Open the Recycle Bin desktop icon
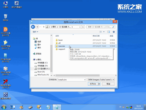The width and height of the screenshot is (146, 110). [6, 18]
